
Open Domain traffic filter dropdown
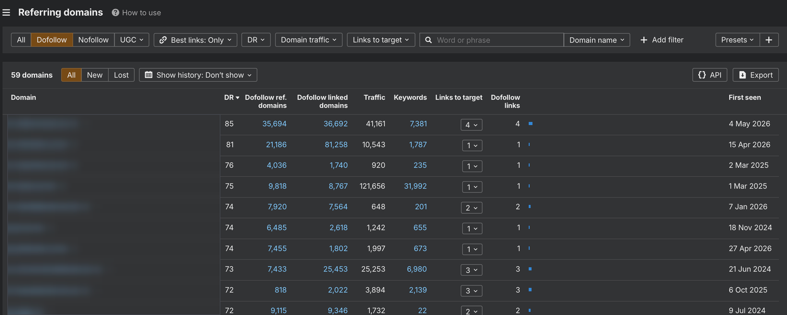pos(309,40)
